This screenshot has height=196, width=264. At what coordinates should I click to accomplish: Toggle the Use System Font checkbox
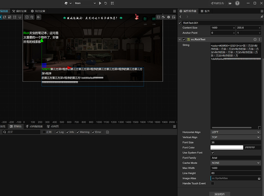213,152
